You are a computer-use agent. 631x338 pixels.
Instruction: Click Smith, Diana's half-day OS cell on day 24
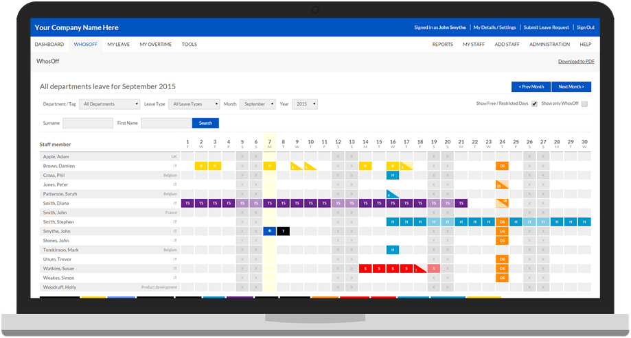coord(502,204)
